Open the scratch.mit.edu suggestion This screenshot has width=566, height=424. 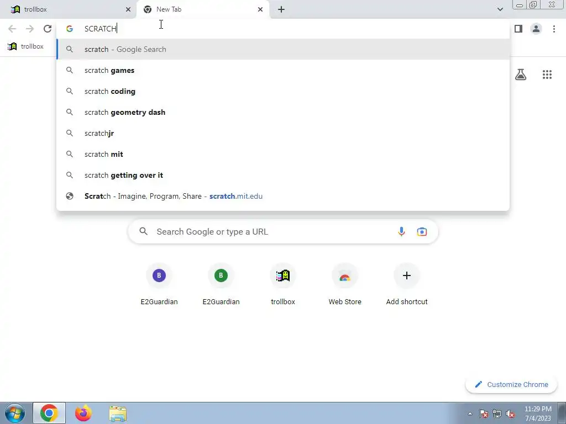point(283,196)
